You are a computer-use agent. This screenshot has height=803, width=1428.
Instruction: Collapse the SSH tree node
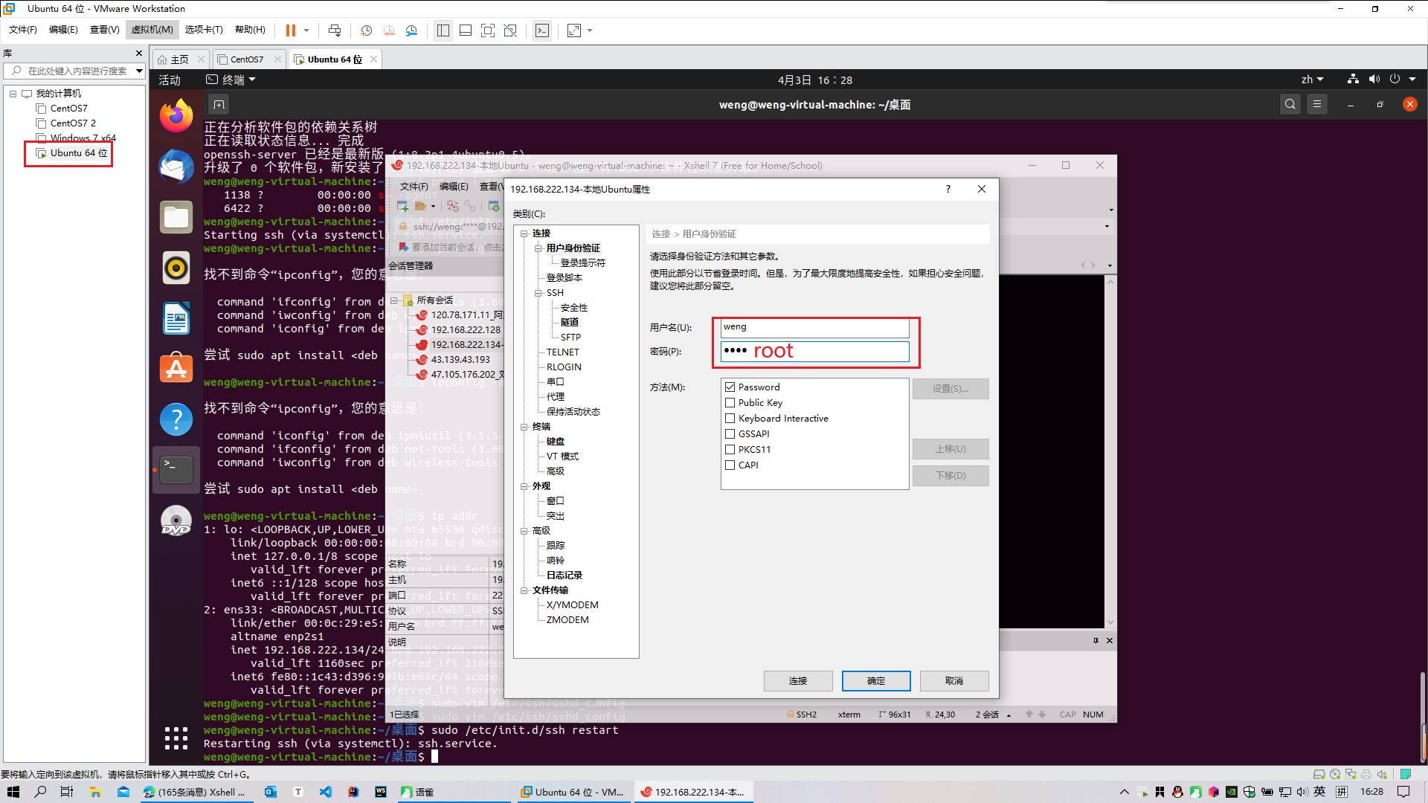point(538,293)
